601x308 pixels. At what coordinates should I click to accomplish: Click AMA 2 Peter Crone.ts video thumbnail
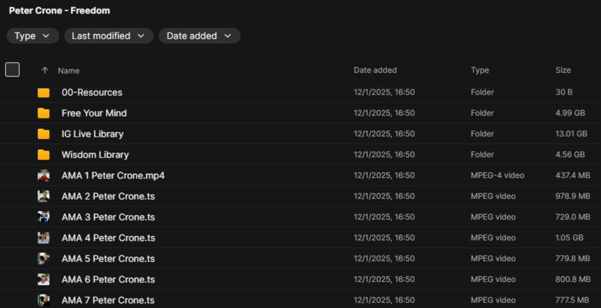point(44,196)
